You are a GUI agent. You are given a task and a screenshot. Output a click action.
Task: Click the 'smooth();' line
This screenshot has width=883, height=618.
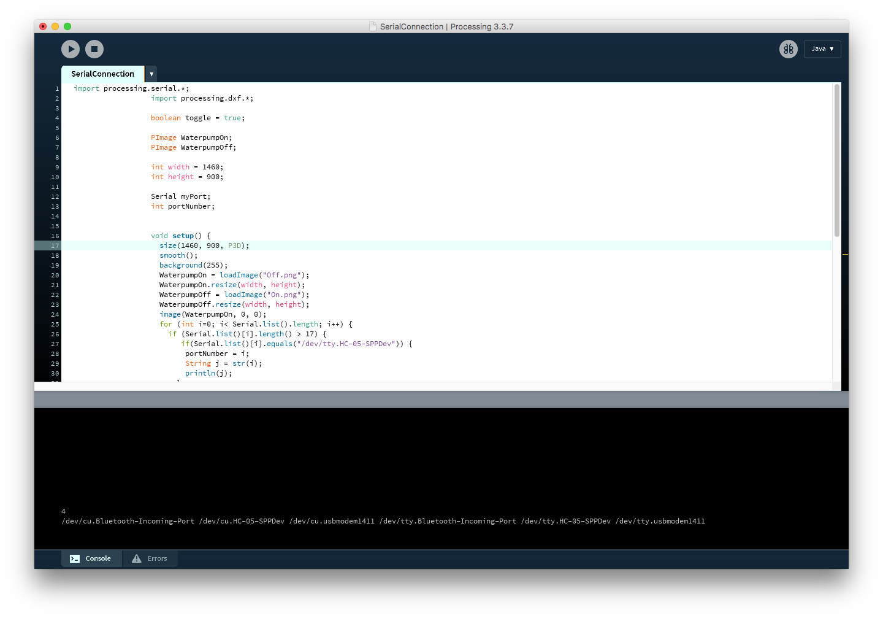178,255
